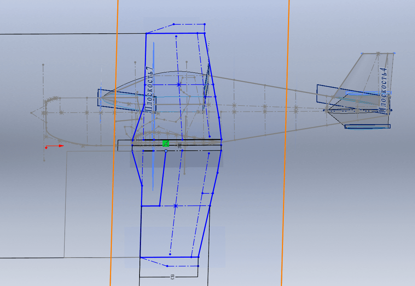This screenshot has height=286, width=415.
Task: Click the gray nose tip point of fuselage
Action: (32, 113)
